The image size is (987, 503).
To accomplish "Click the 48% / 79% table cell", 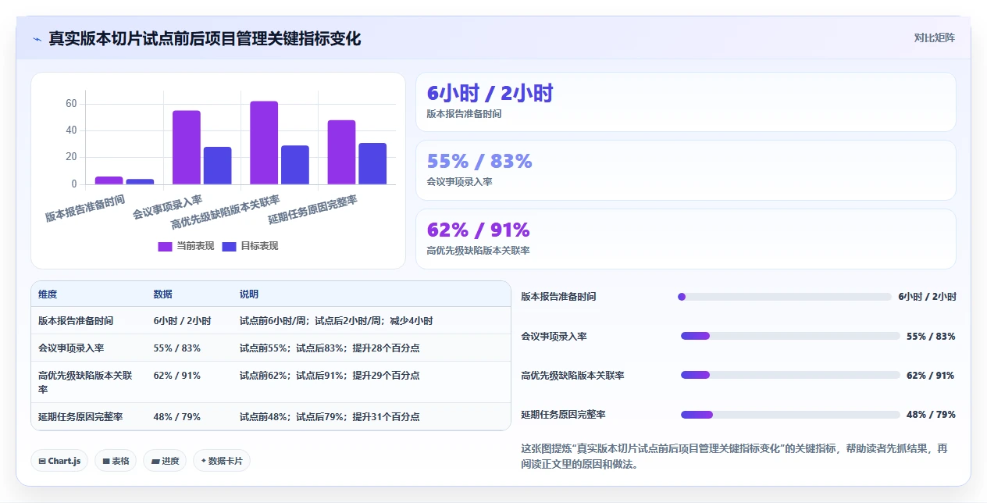I will coord(177,417).
